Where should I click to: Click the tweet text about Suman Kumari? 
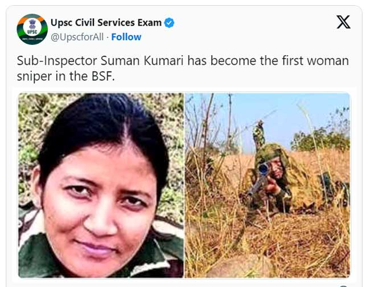click(x=183, y=68)
